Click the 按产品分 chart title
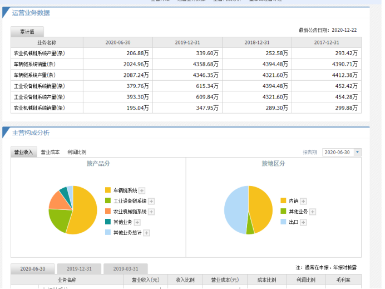Image resolution: width=385 pixels, height=289 pixels. coord(98,163)
